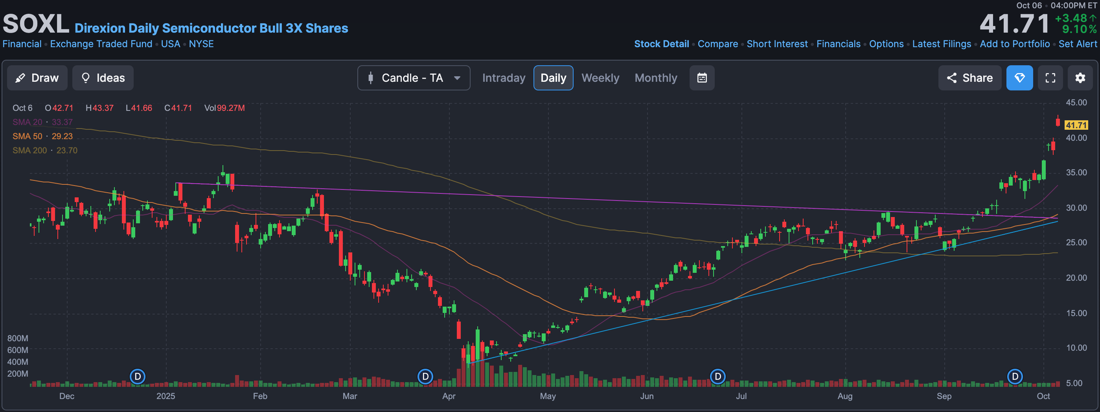Click the Oct 6 date in OHLC row
The width and height of the screenshot is (1100, 412).
(22, 108)
